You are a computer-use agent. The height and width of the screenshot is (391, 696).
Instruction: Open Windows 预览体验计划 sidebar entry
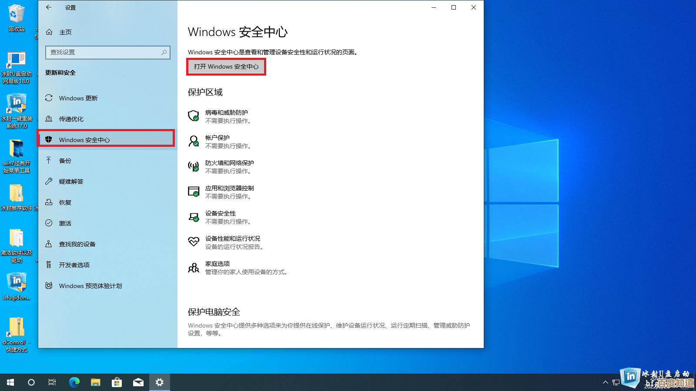point(90,286)
